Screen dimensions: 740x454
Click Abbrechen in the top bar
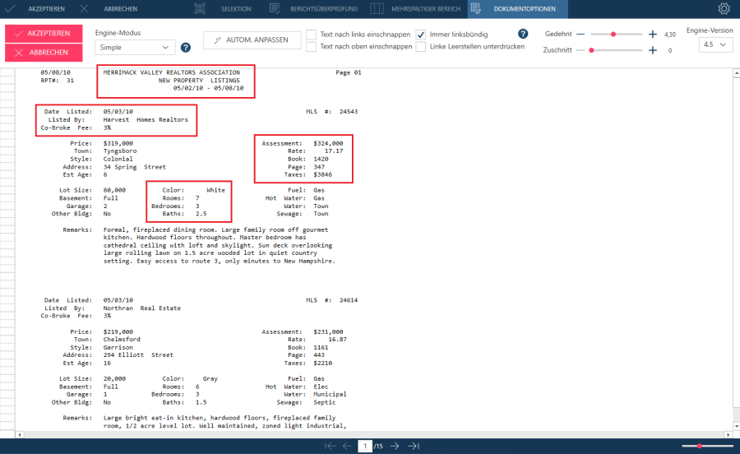tap(120, 8)
